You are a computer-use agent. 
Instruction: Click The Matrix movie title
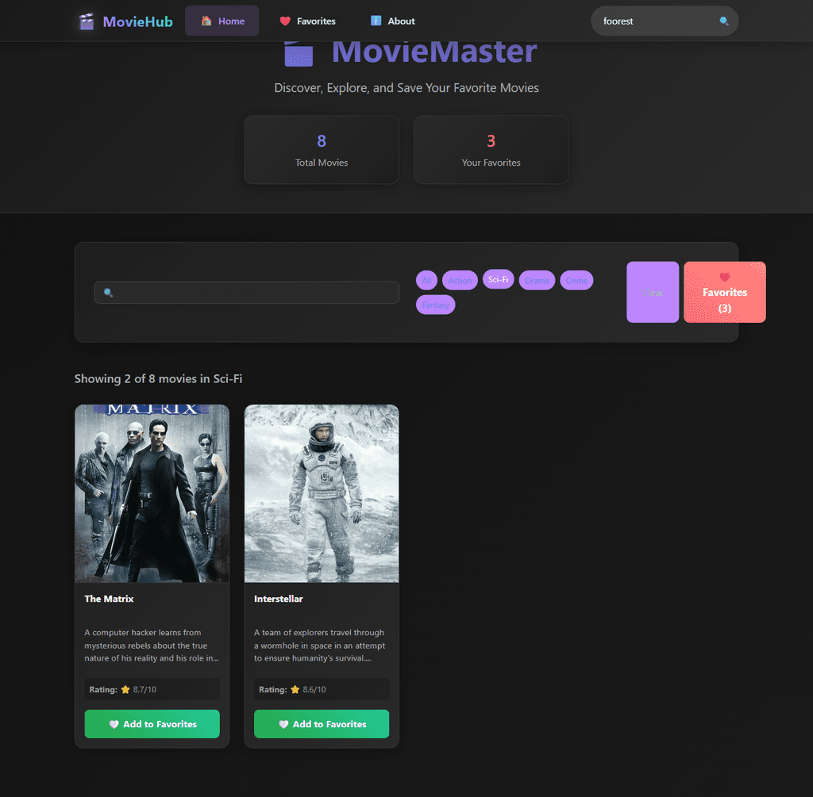click(x=109, y=599)
